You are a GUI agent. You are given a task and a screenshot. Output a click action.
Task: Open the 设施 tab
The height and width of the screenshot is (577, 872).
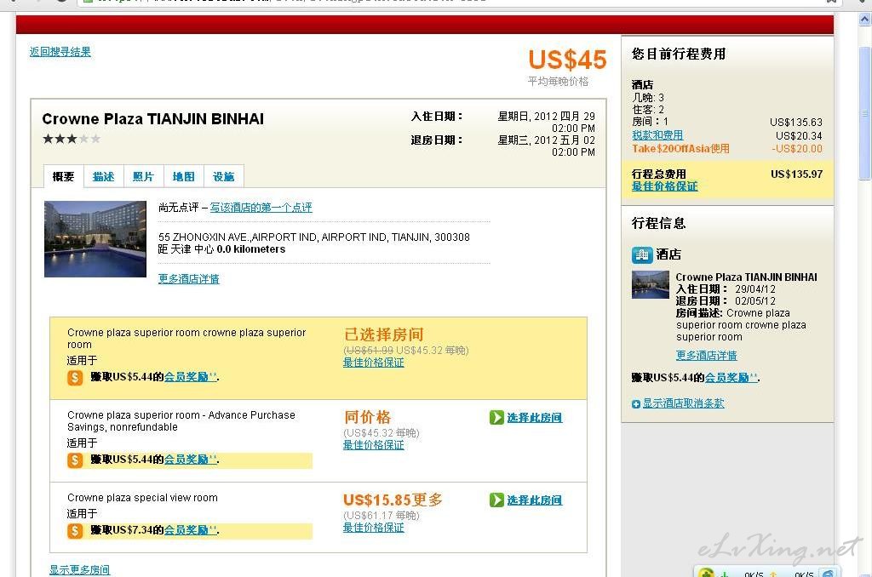click(224, 177)
